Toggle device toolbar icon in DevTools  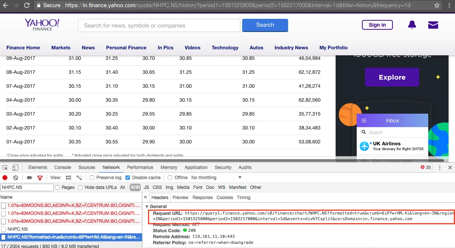[15, 167]
